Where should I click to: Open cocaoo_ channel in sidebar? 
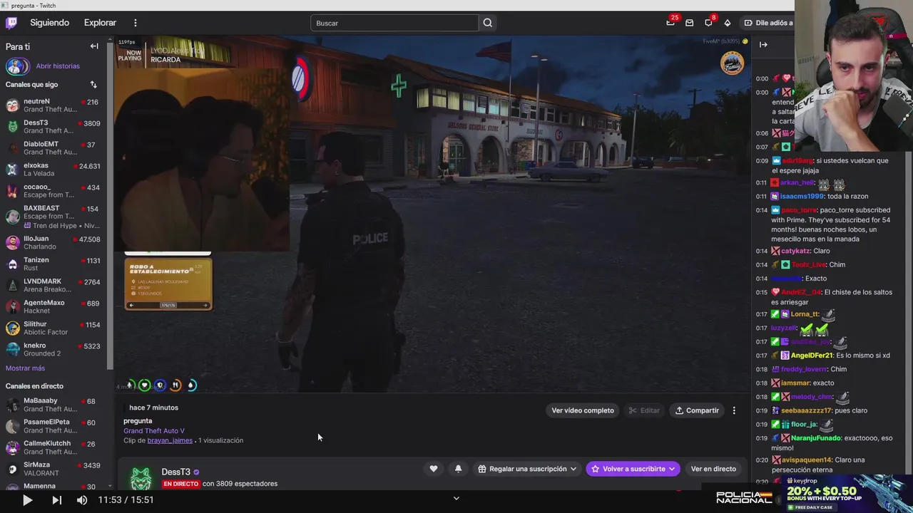[x=52, y=191]
